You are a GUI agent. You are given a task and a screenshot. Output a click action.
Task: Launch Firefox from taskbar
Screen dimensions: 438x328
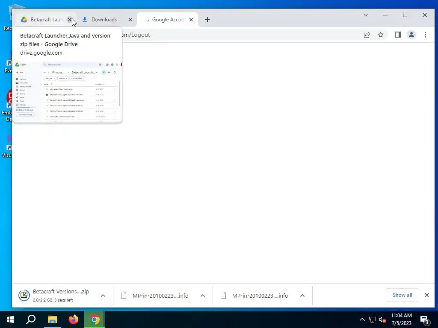click(x=74, y=319)
